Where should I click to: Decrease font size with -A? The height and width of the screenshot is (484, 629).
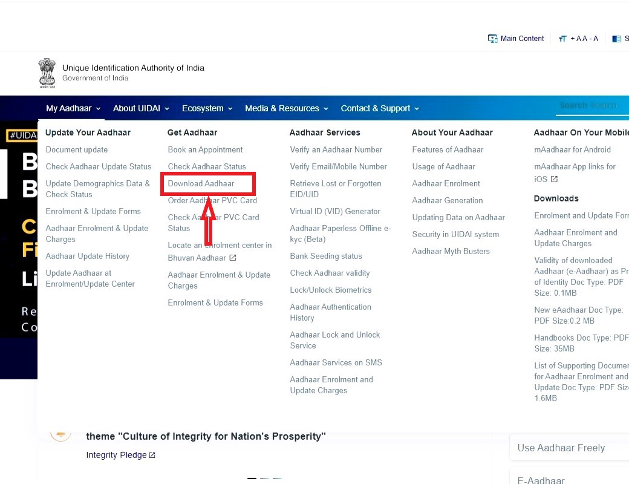coord(593,39)
